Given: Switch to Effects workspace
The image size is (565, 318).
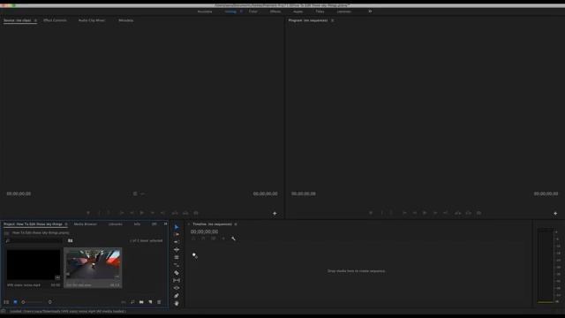Looking at the screenshot, I should tap(275, 11).
